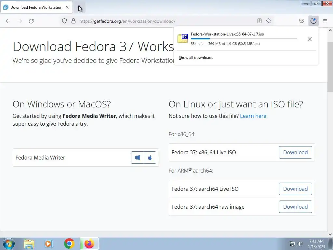Get Fedora Media Writer for macOS
Image resolution: width=333 pixels, height=250 pixels.
tap(150, 158)
